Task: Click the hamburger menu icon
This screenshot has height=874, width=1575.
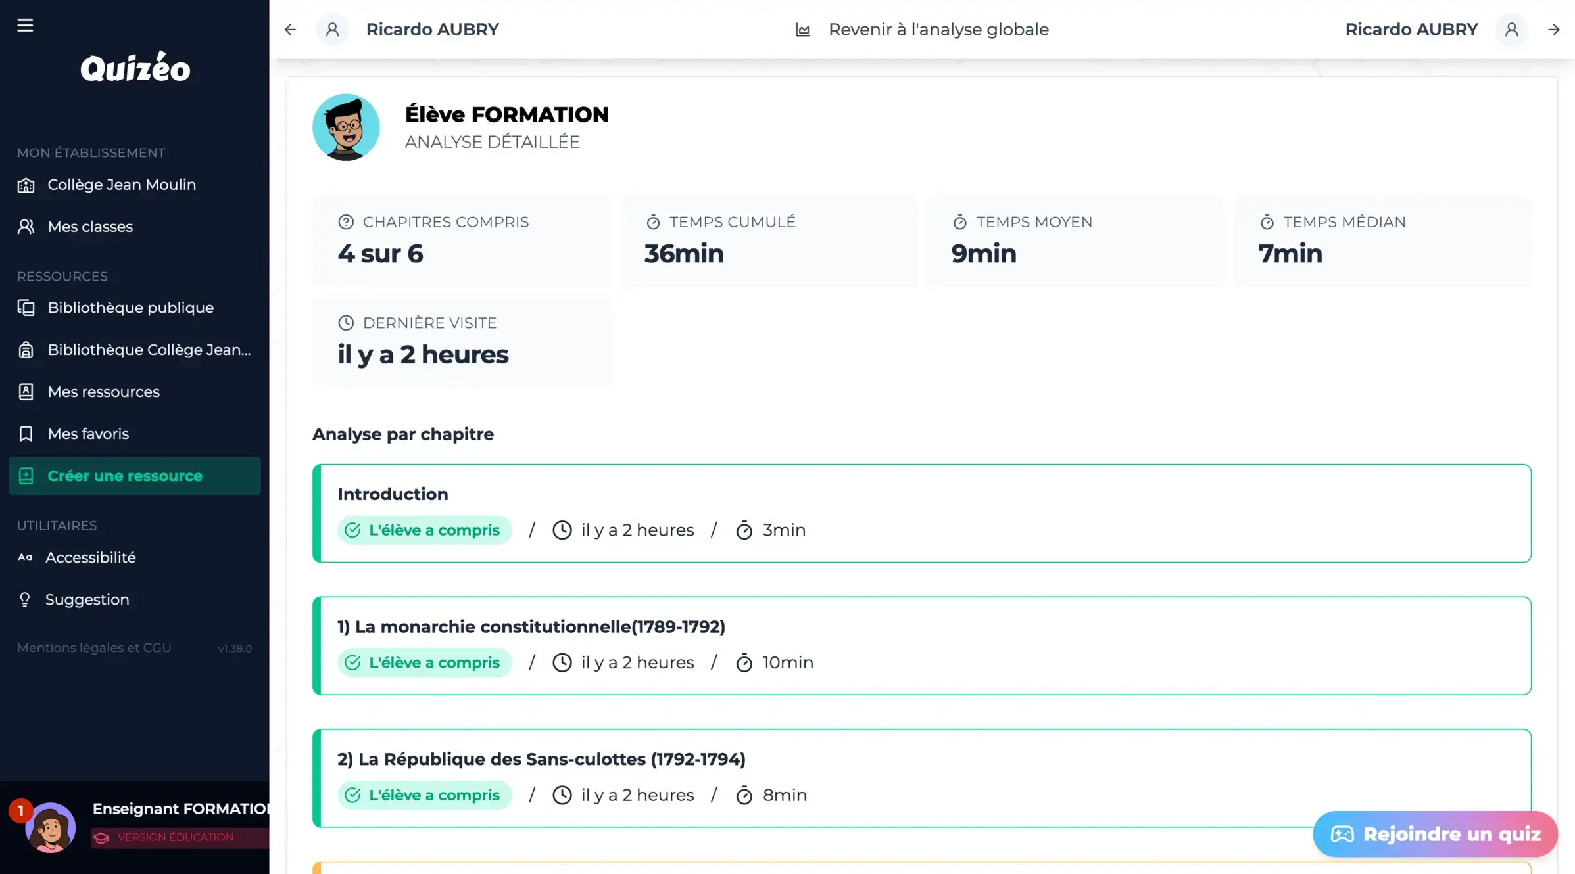Action: point(25,25)
